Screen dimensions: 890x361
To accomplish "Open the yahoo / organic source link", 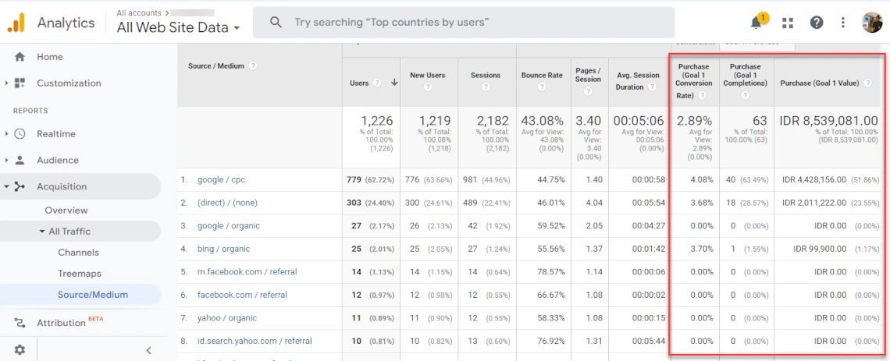I will [x=227, y=318].
